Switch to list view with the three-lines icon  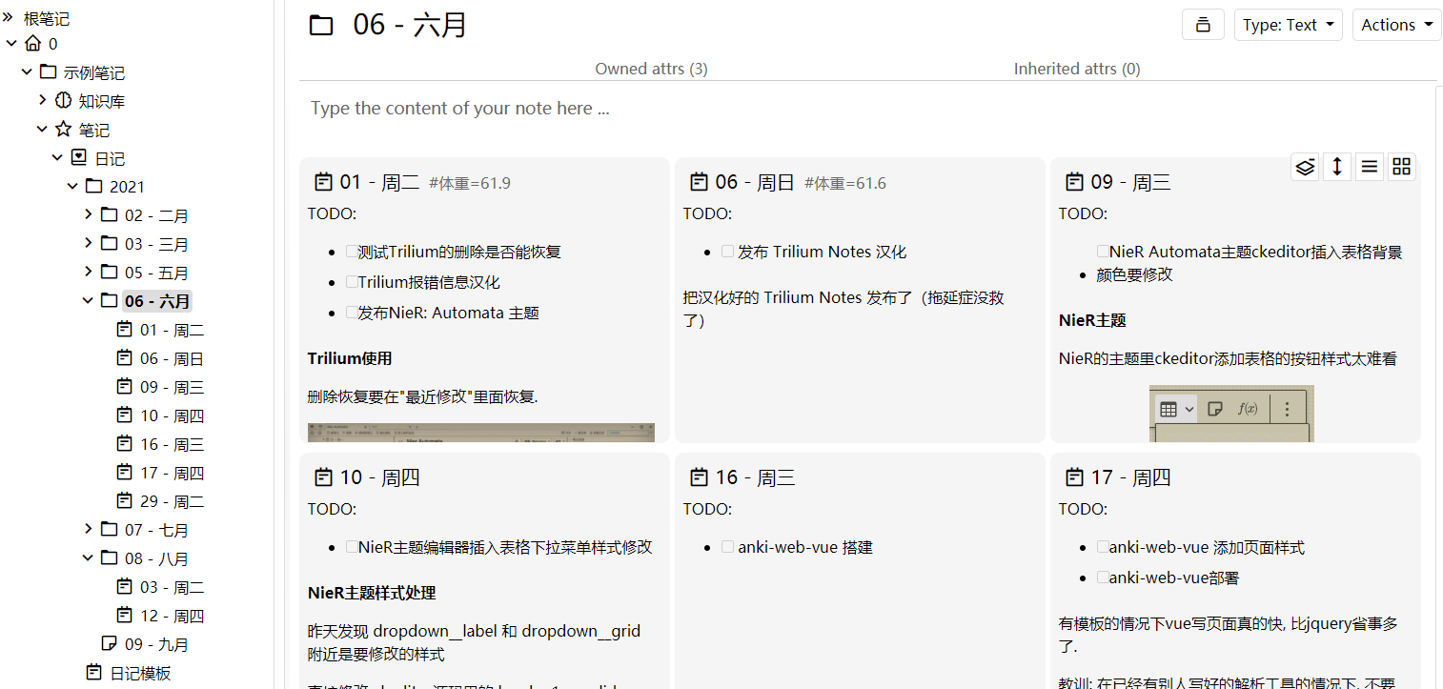point(1370,167)
